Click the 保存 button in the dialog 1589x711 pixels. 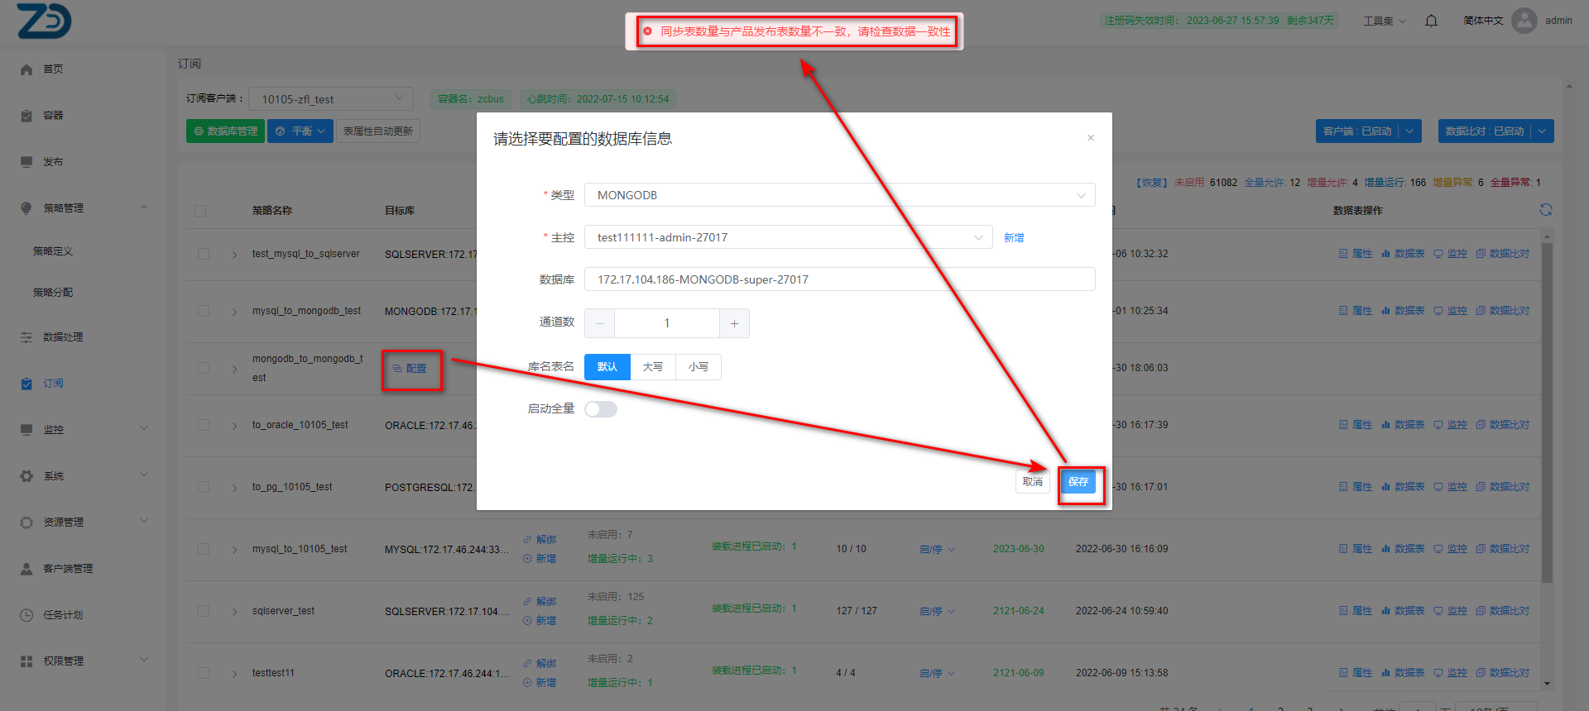click(1078, 482)
